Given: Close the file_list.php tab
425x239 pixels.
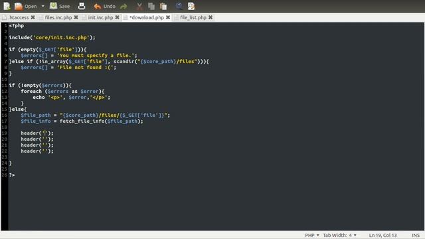Looking at the screenshot, I should (x=211, y=17).
